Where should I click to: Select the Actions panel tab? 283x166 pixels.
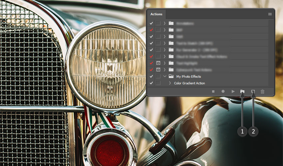pyautogui.click(x=156, y=14)
